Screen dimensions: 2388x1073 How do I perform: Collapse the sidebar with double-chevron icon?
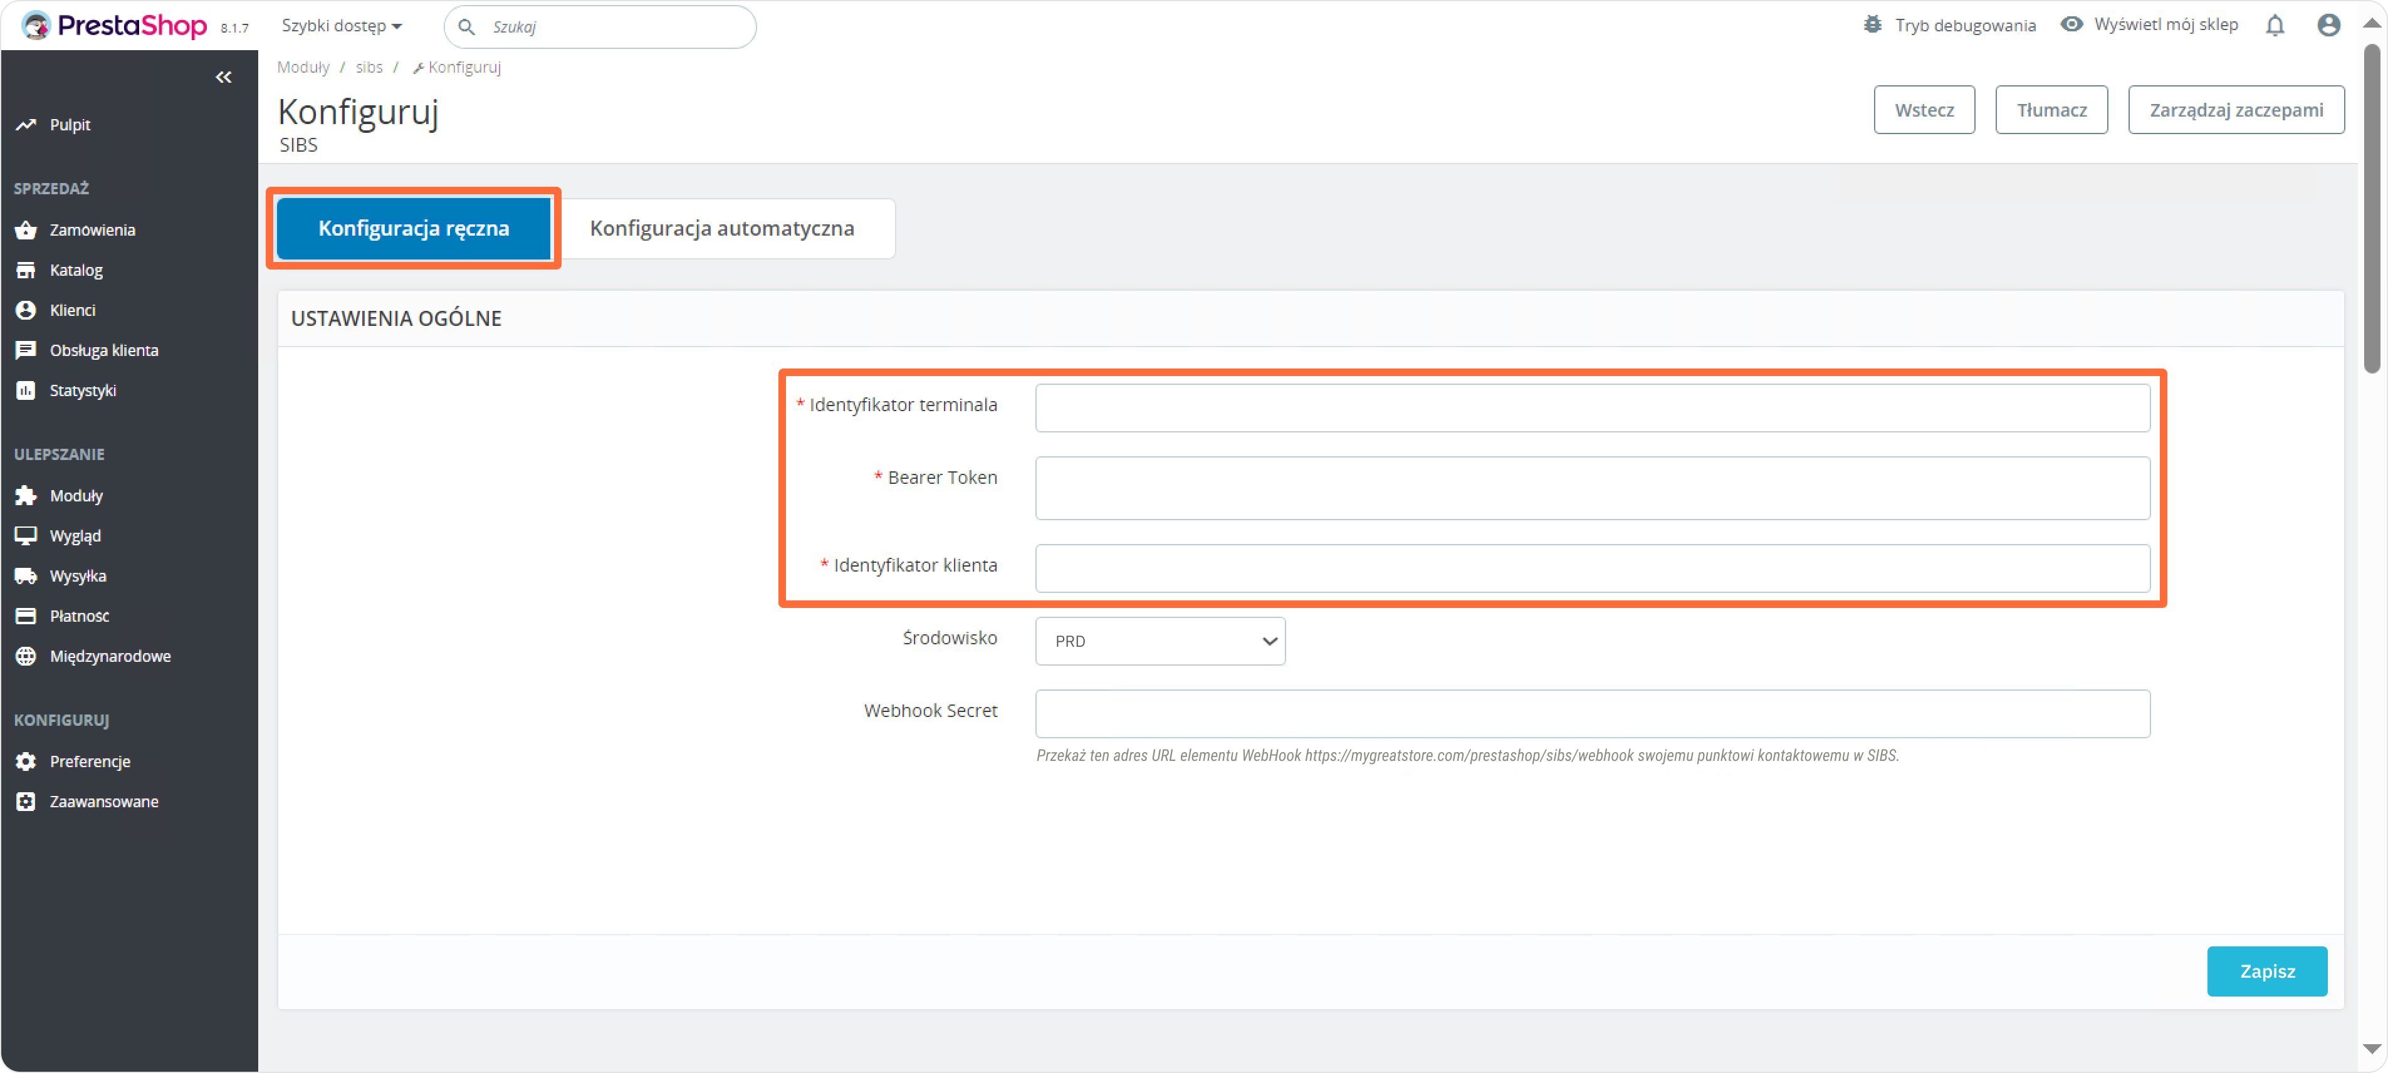(223, 77)
